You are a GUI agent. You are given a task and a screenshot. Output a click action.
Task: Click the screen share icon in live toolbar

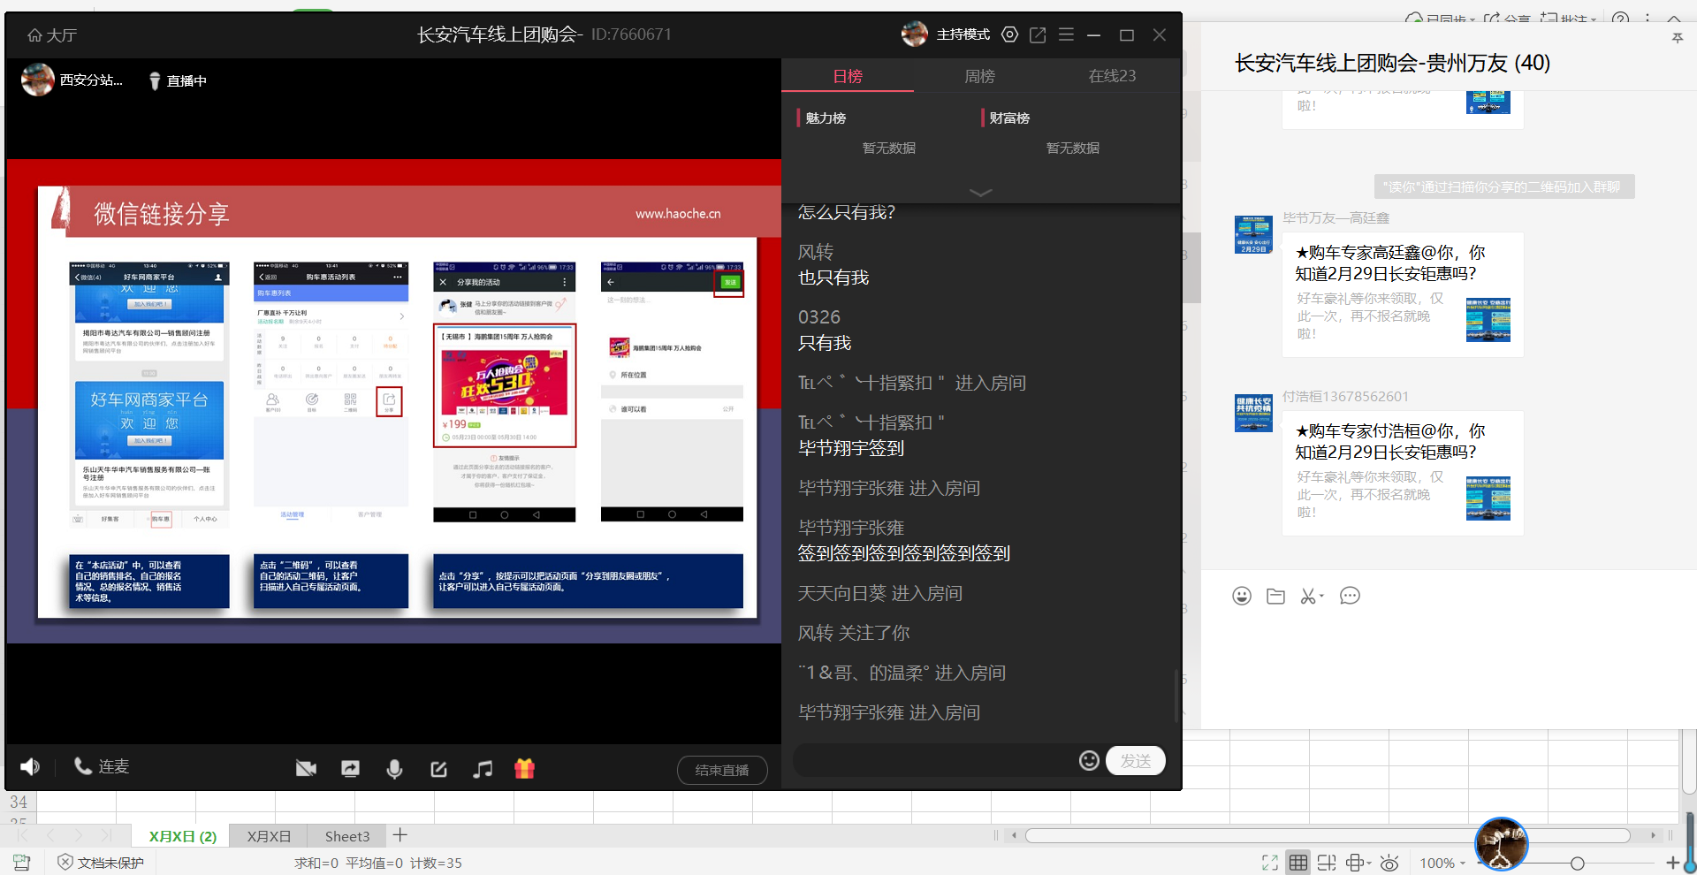350,769
